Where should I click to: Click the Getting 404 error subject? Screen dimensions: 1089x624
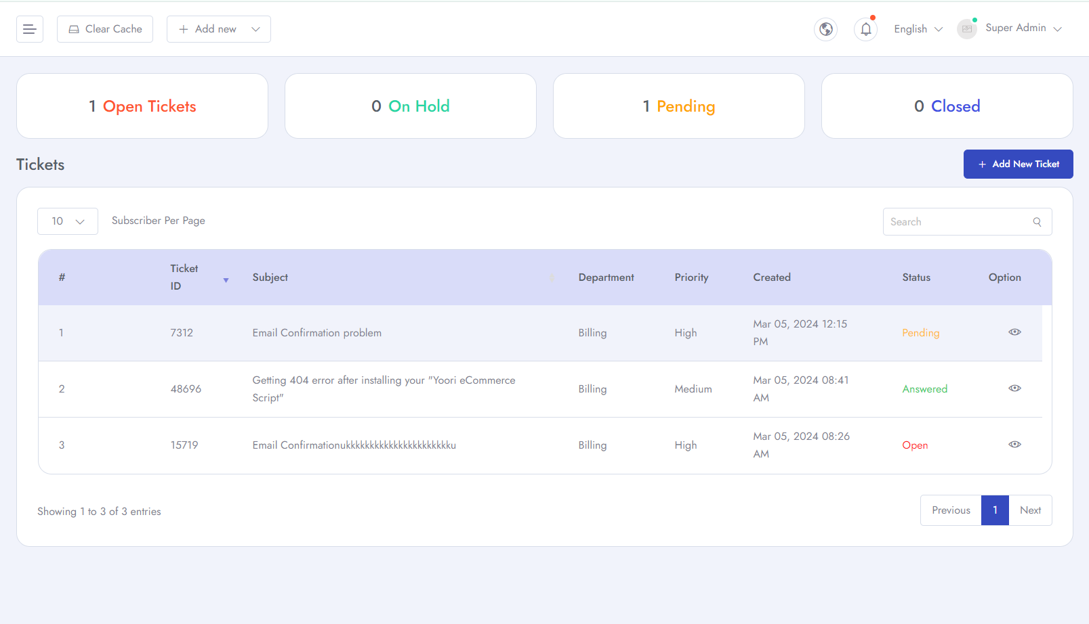[x=384, y=389]
